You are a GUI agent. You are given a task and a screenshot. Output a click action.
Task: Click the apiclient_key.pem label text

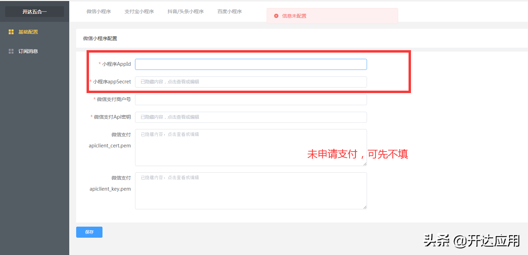110,189
